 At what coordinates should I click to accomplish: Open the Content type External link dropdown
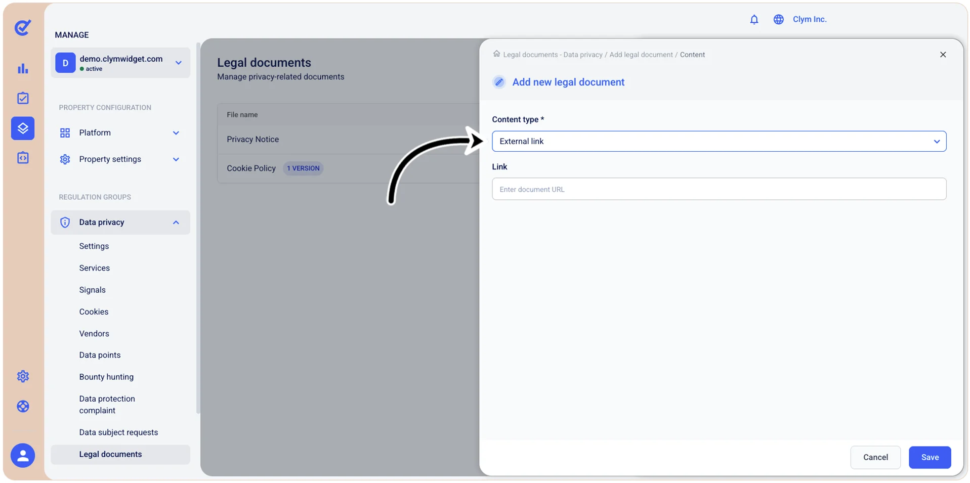pos(719,141)
